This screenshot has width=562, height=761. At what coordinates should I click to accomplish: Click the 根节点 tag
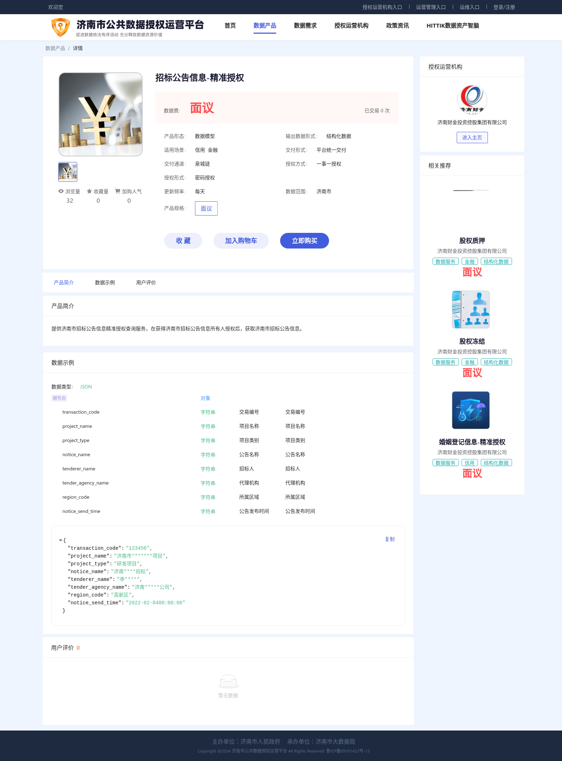pyautogui.click(x=59, y=398)
